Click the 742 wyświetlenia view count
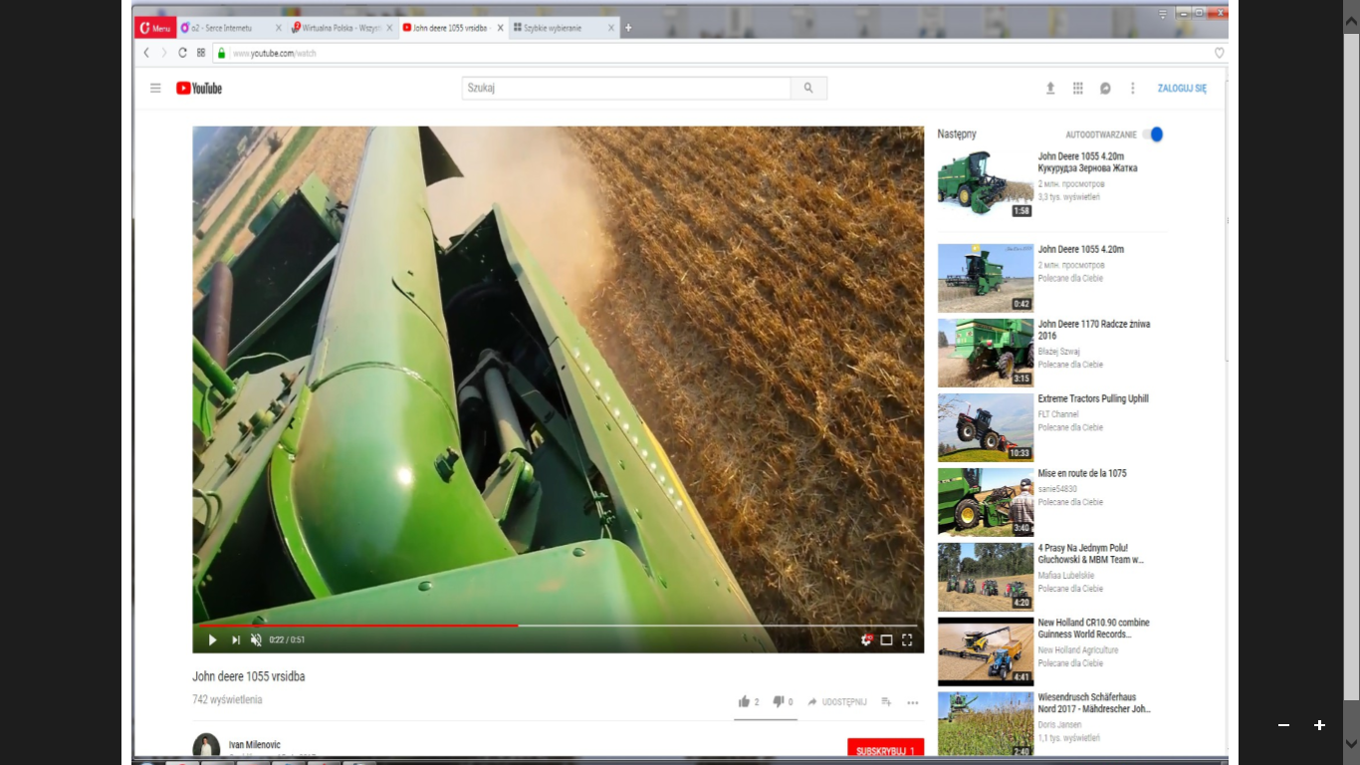1360x765 pixels. click(227, 699)
